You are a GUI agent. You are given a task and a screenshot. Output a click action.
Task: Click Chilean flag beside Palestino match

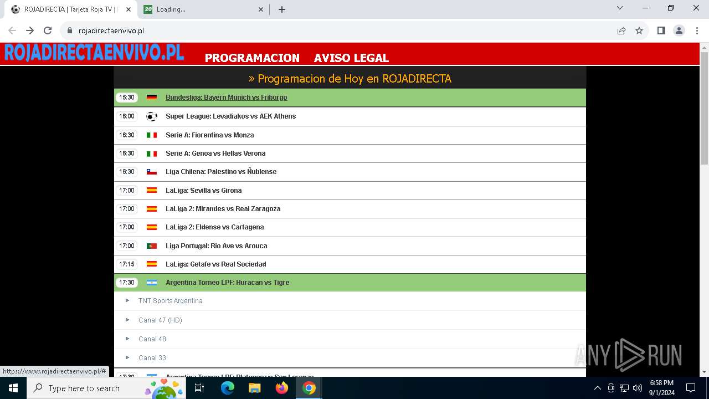coord(152,172)
